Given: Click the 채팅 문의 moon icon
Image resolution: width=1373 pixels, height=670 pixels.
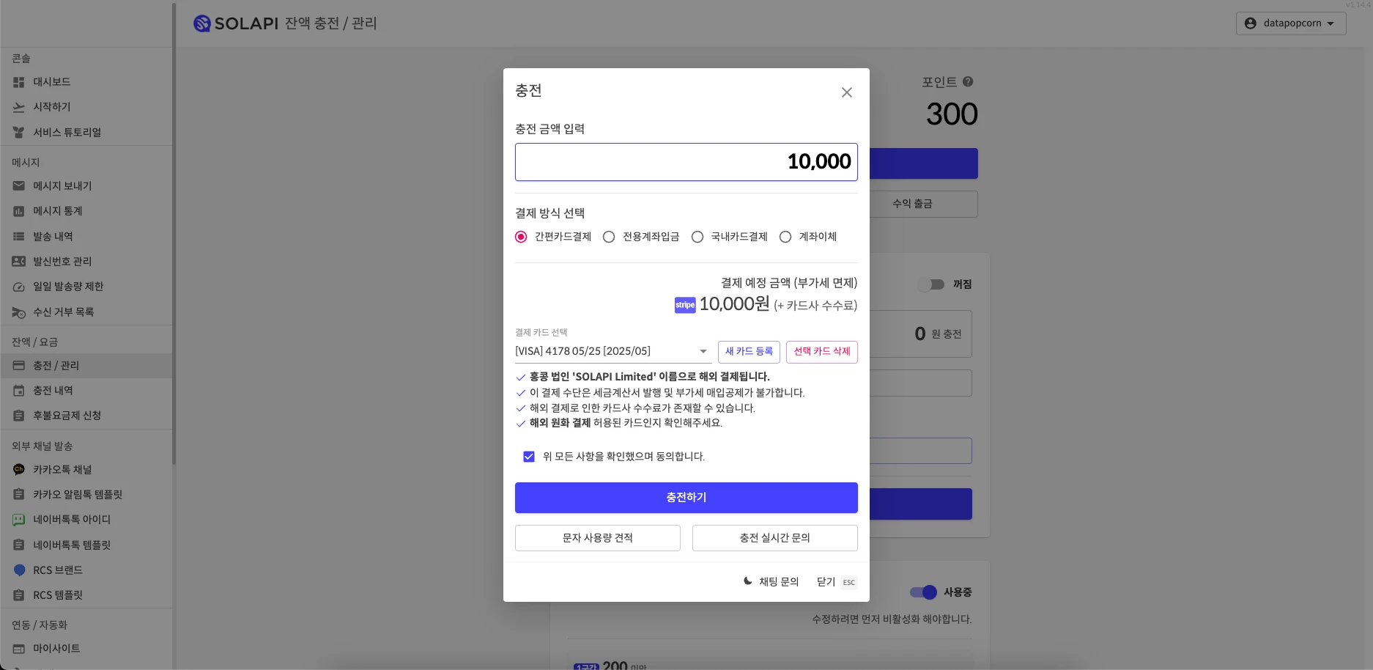Looking at the screenshot, I should click(x=748, y=581).
